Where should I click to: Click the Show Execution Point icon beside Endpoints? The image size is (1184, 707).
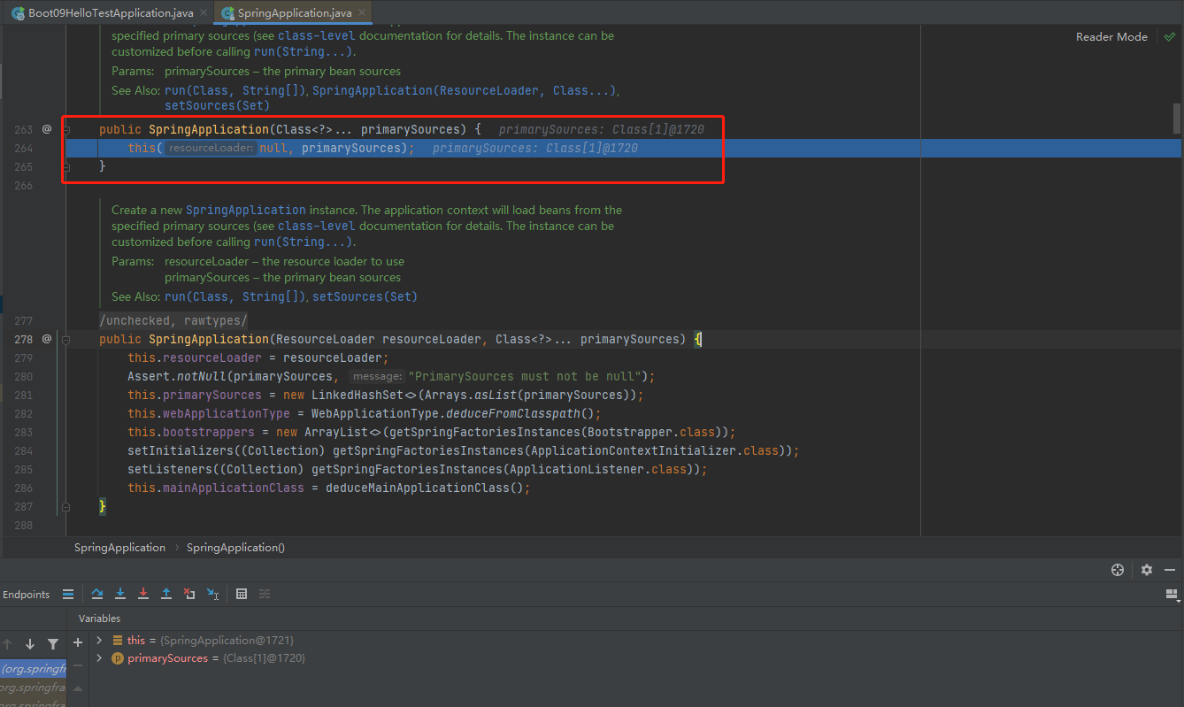click(68, 594)
